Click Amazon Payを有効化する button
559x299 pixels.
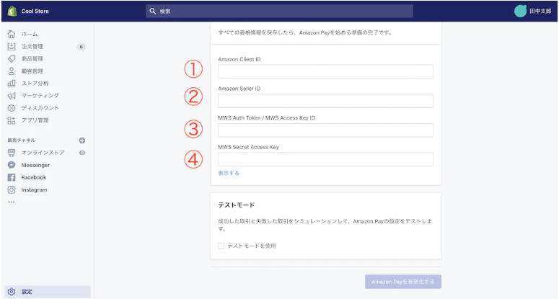tap(403, 282)
